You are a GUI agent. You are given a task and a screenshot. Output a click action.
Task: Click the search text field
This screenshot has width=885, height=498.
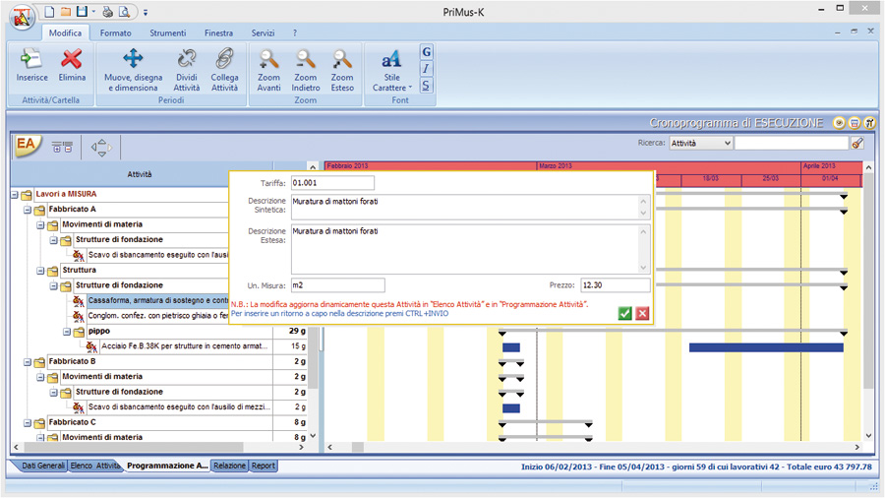(792, 144)
